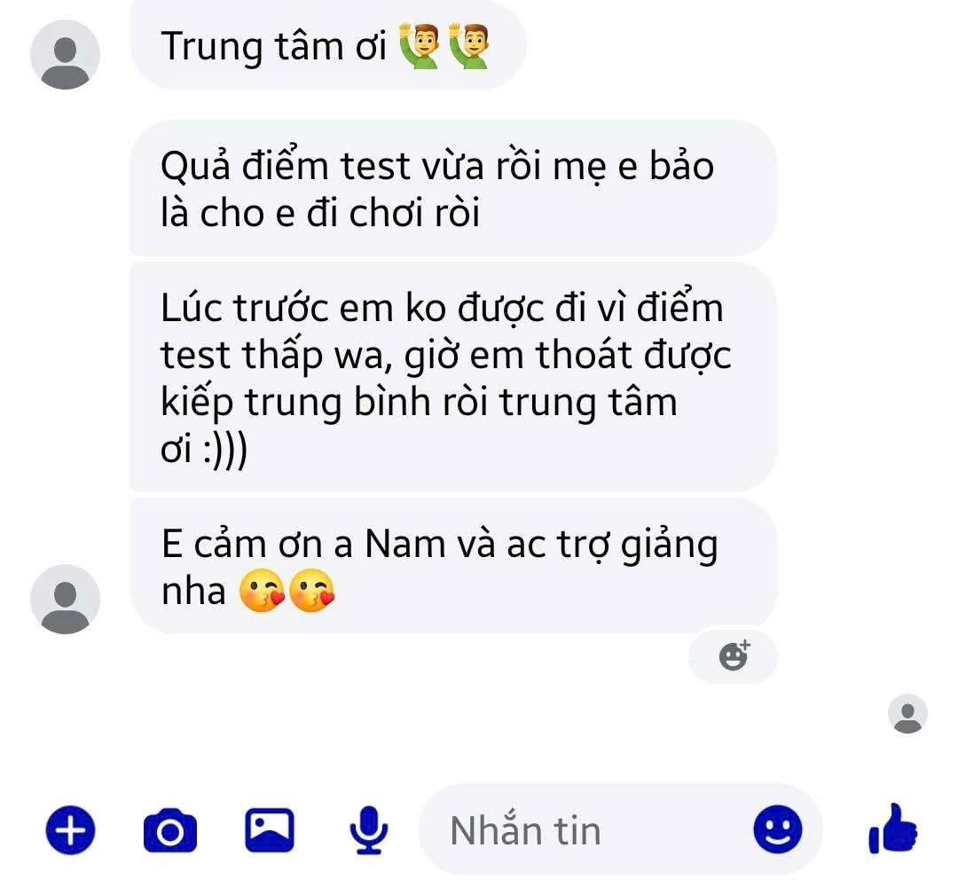
Task: Select the "Quả điểm test vừa rồi" message
Action: click(453, 189)
